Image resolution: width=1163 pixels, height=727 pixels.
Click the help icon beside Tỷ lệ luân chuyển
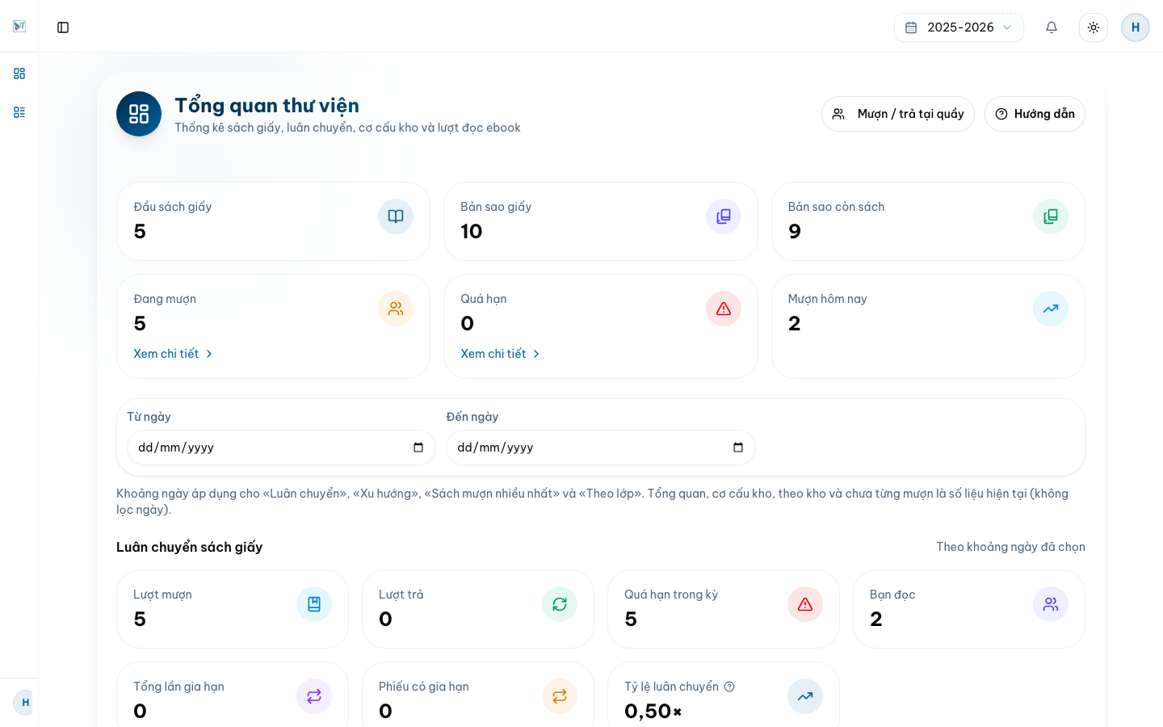(x=729, y=687)
